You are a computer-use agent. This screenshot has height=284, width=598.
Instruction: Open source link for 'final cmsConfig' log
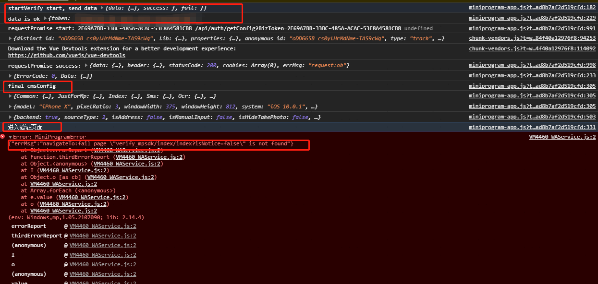[532, 86]
